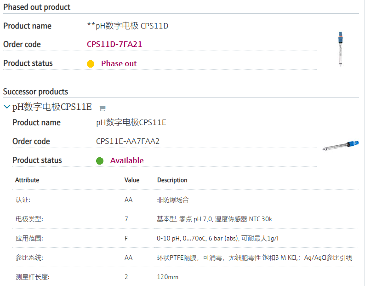Click the Attribute column header

pos(27,180)
